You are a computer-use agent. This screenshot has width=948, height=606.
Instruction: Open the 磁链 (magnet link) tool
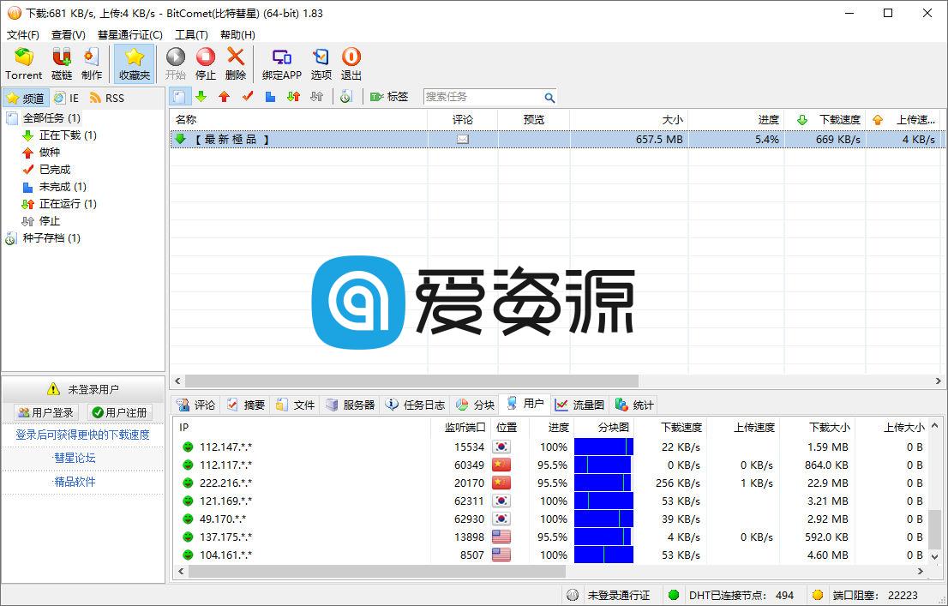[x=60, y=63]
